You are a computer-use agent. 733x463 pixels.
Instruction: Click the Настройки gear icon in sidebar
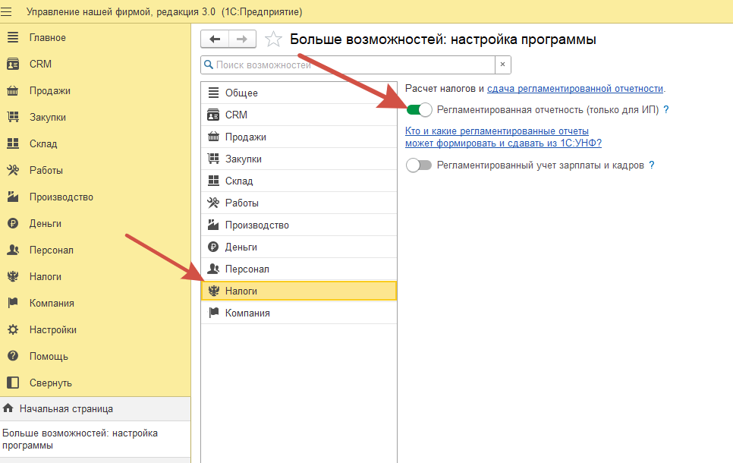12,330
